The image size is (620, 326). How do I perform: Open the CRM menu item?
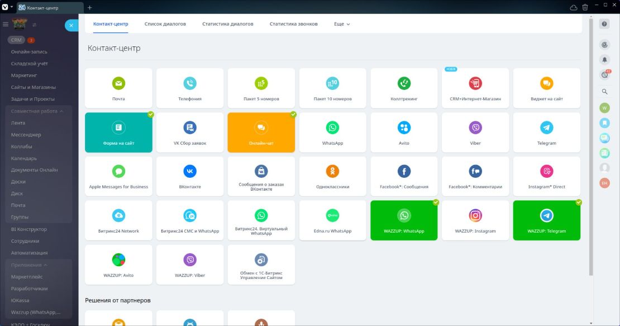(x=16, y=40)
